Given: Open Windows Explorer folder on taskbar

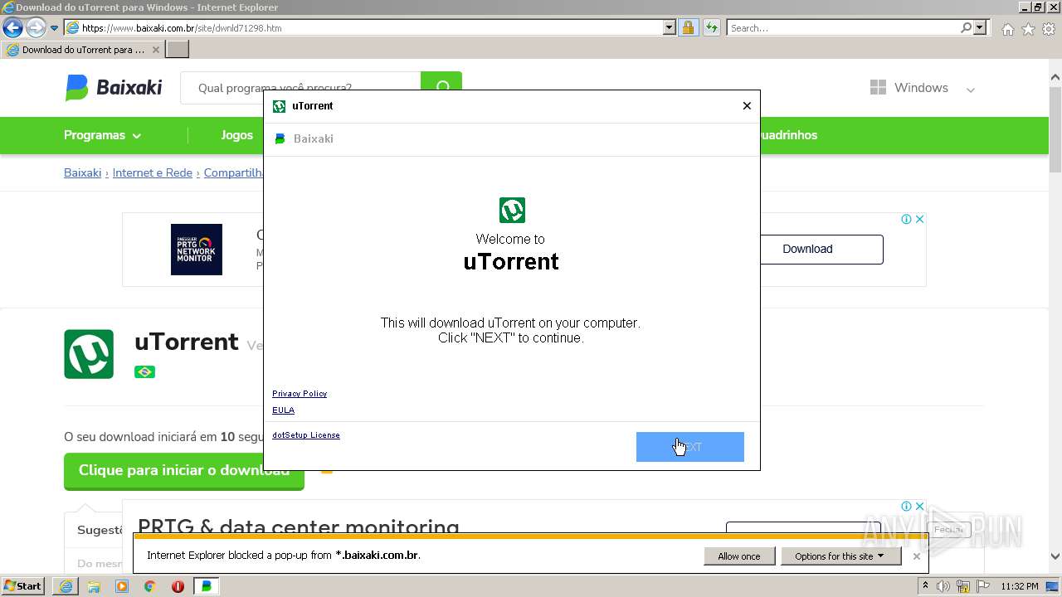Looking at the screenshot, I should pyautogui.click(x=94, y=586).
